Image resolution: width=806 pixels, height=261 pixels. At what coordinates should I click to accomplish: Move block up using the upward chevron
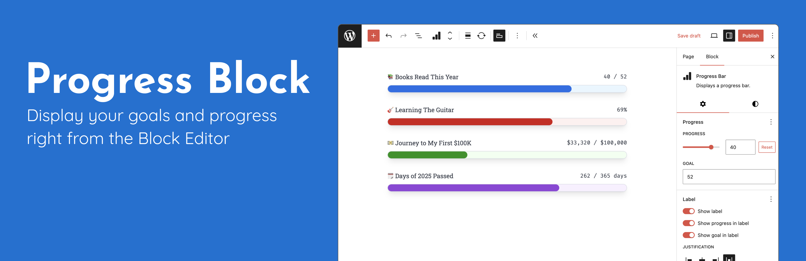(x=450, y=32)
